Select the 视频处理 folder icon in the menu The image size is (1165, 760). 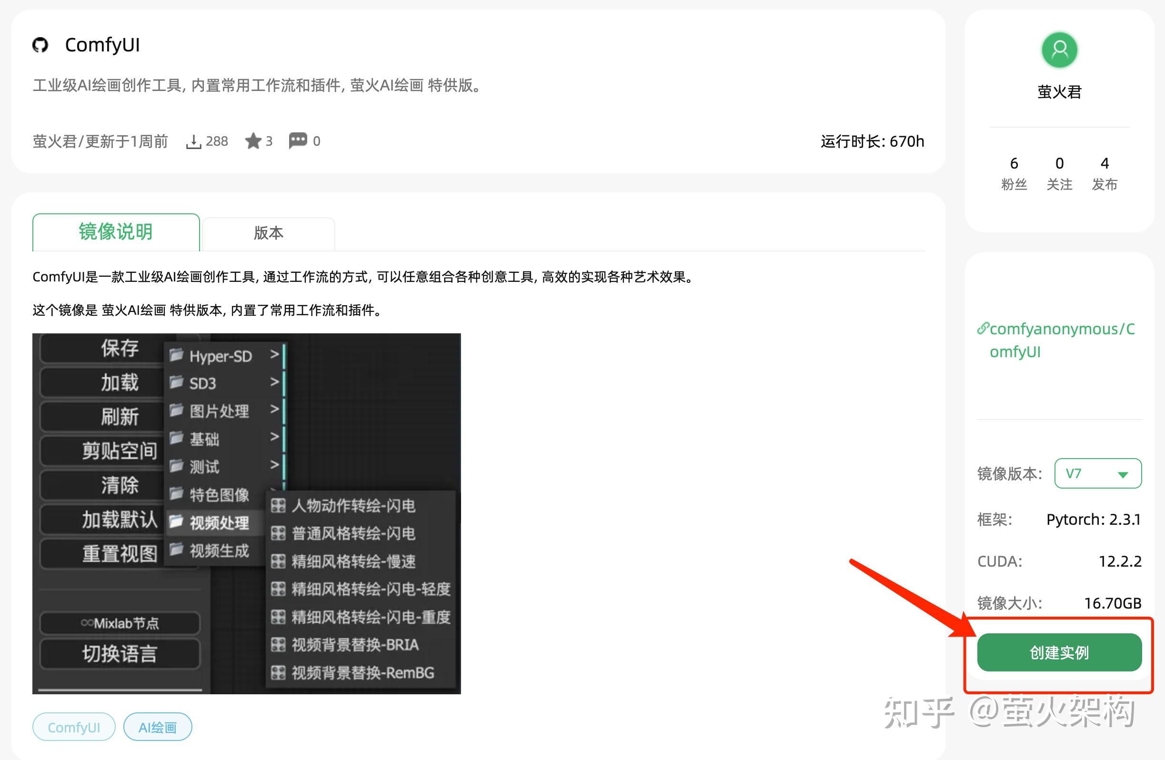click(x=176, y=523)
